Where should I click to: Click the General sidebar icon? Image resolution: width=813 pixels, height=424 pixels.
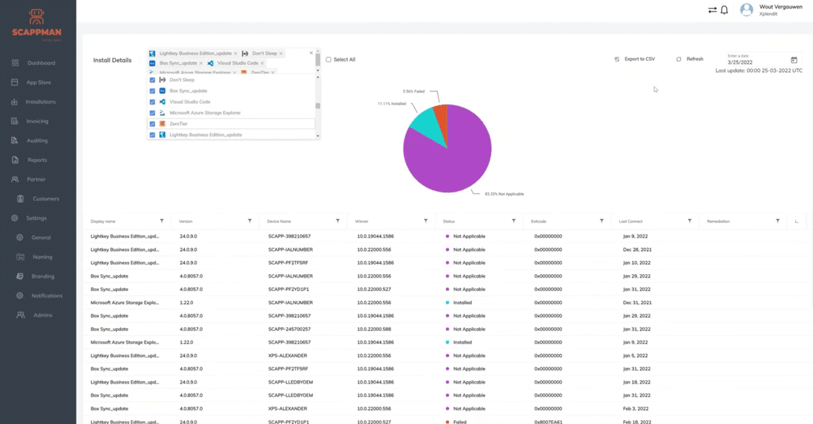point(20,237)
